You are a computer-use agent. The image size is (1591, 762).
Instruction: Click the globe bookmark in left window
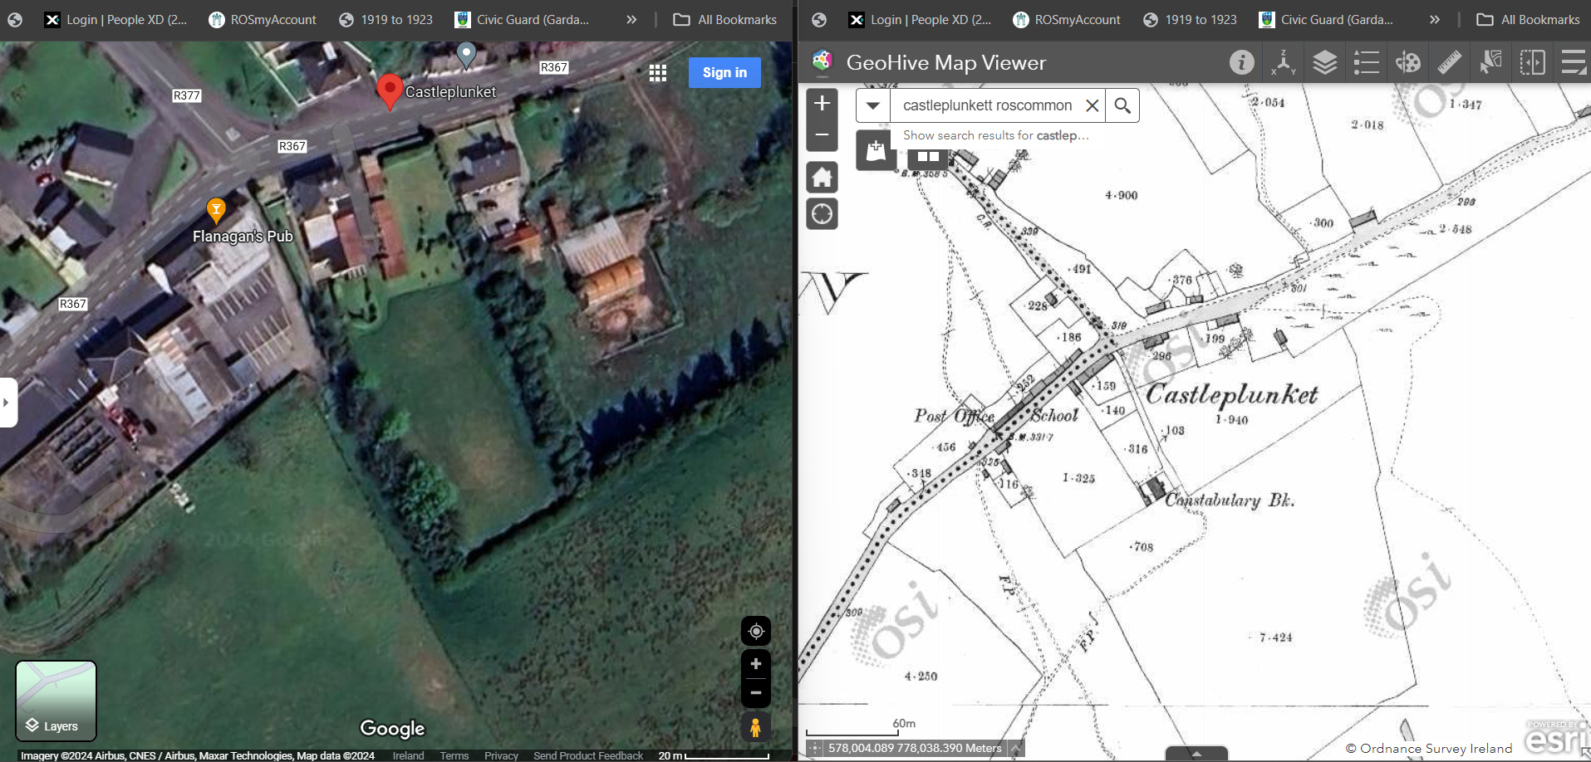[x=15, y=20]
